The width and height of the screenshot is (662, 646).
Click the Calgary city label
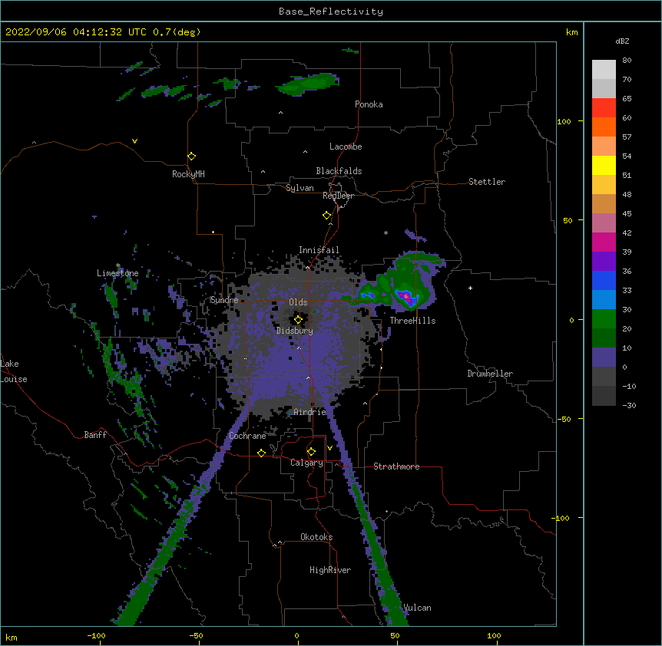point(306,463)
